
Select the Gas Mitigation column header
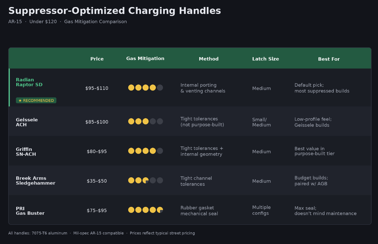[145, 58]
